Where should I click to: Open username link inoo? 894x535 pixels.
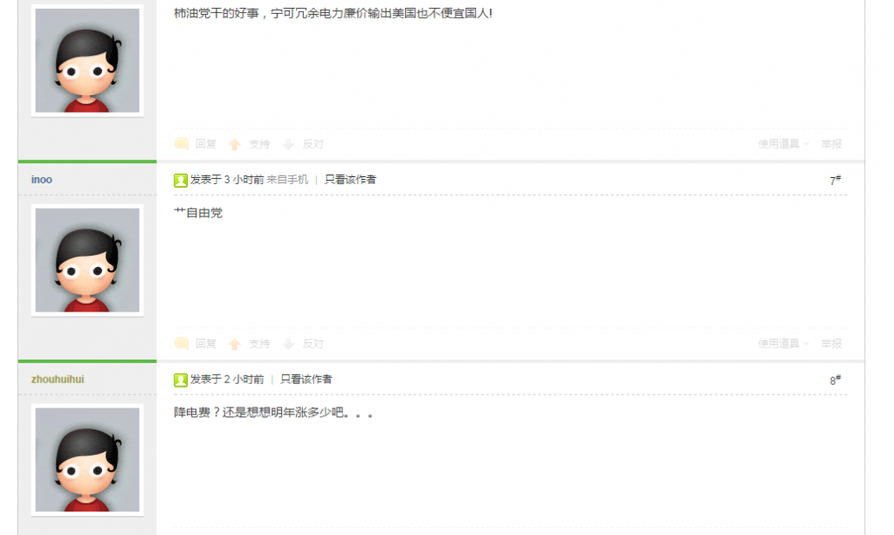point(42,180)
